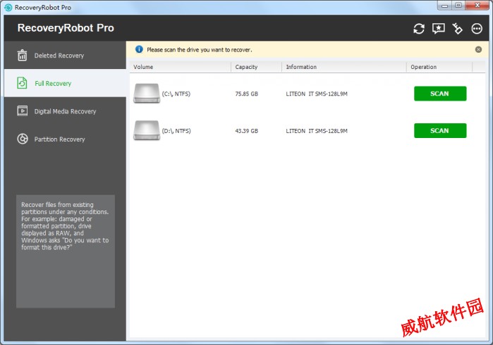Screen dimensions: 493x345
Task: Select the Deleted Recovery tab
Action: 59,56
